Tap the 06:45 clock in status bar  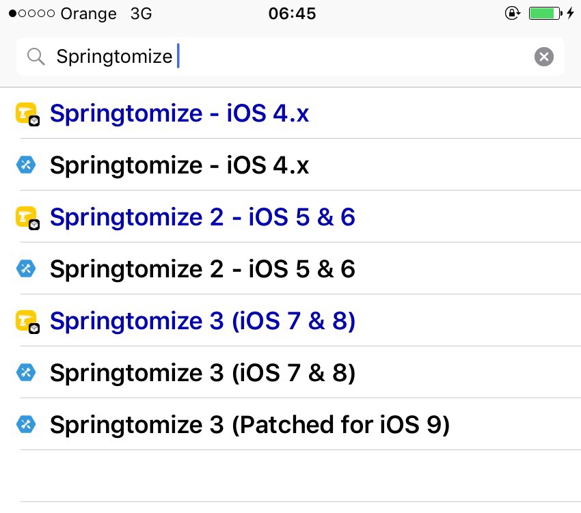pos(293,14)
